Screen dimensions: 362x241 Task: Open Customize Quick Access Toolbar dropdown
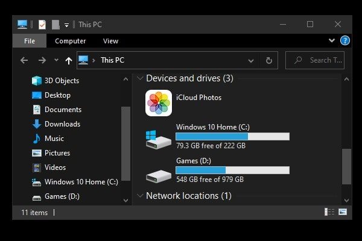pos(66,25)
